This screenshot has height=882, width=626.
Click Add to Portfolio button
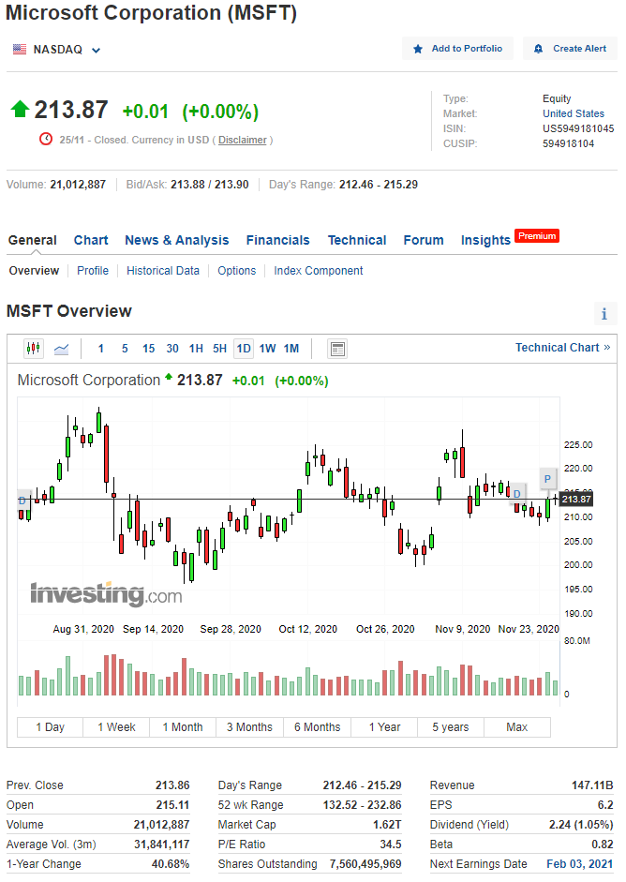(457, 49)
